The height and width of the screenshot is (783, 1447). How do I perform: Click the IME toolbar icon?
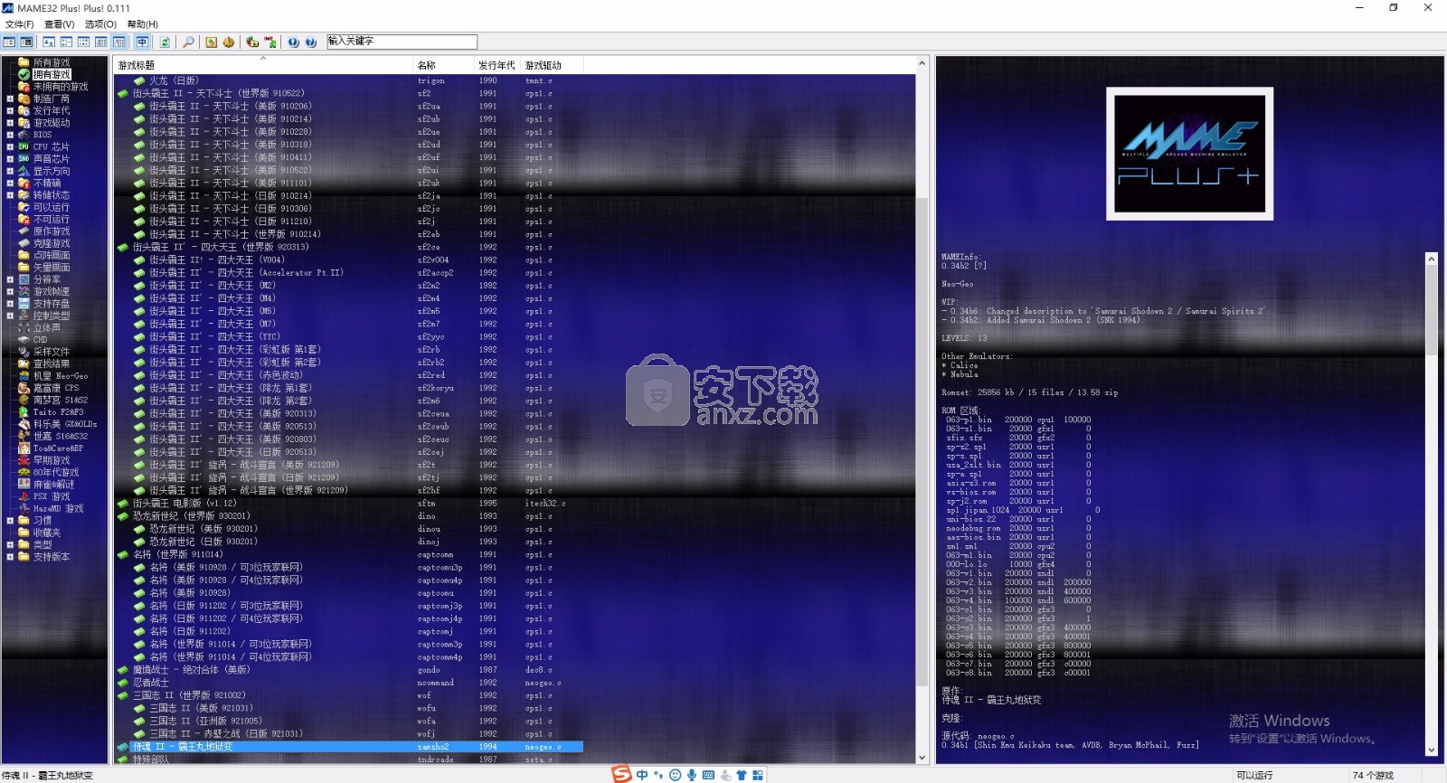[x=270, y=42]
